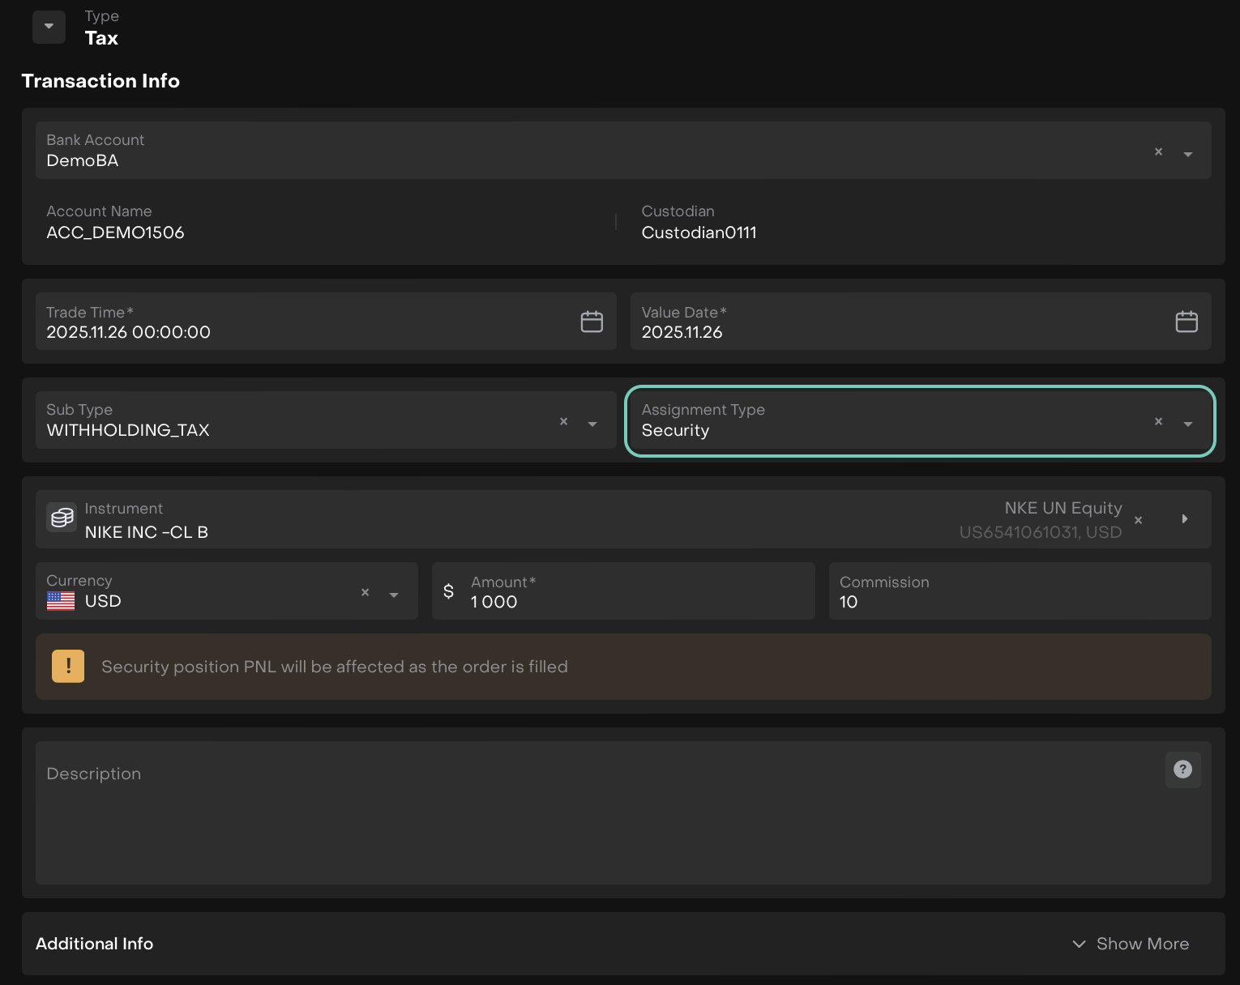Clear the Bank Account selection

tap(1158, 151)
